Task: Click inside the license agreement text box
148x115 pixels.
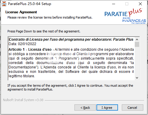Action: (x=71, y=58)
